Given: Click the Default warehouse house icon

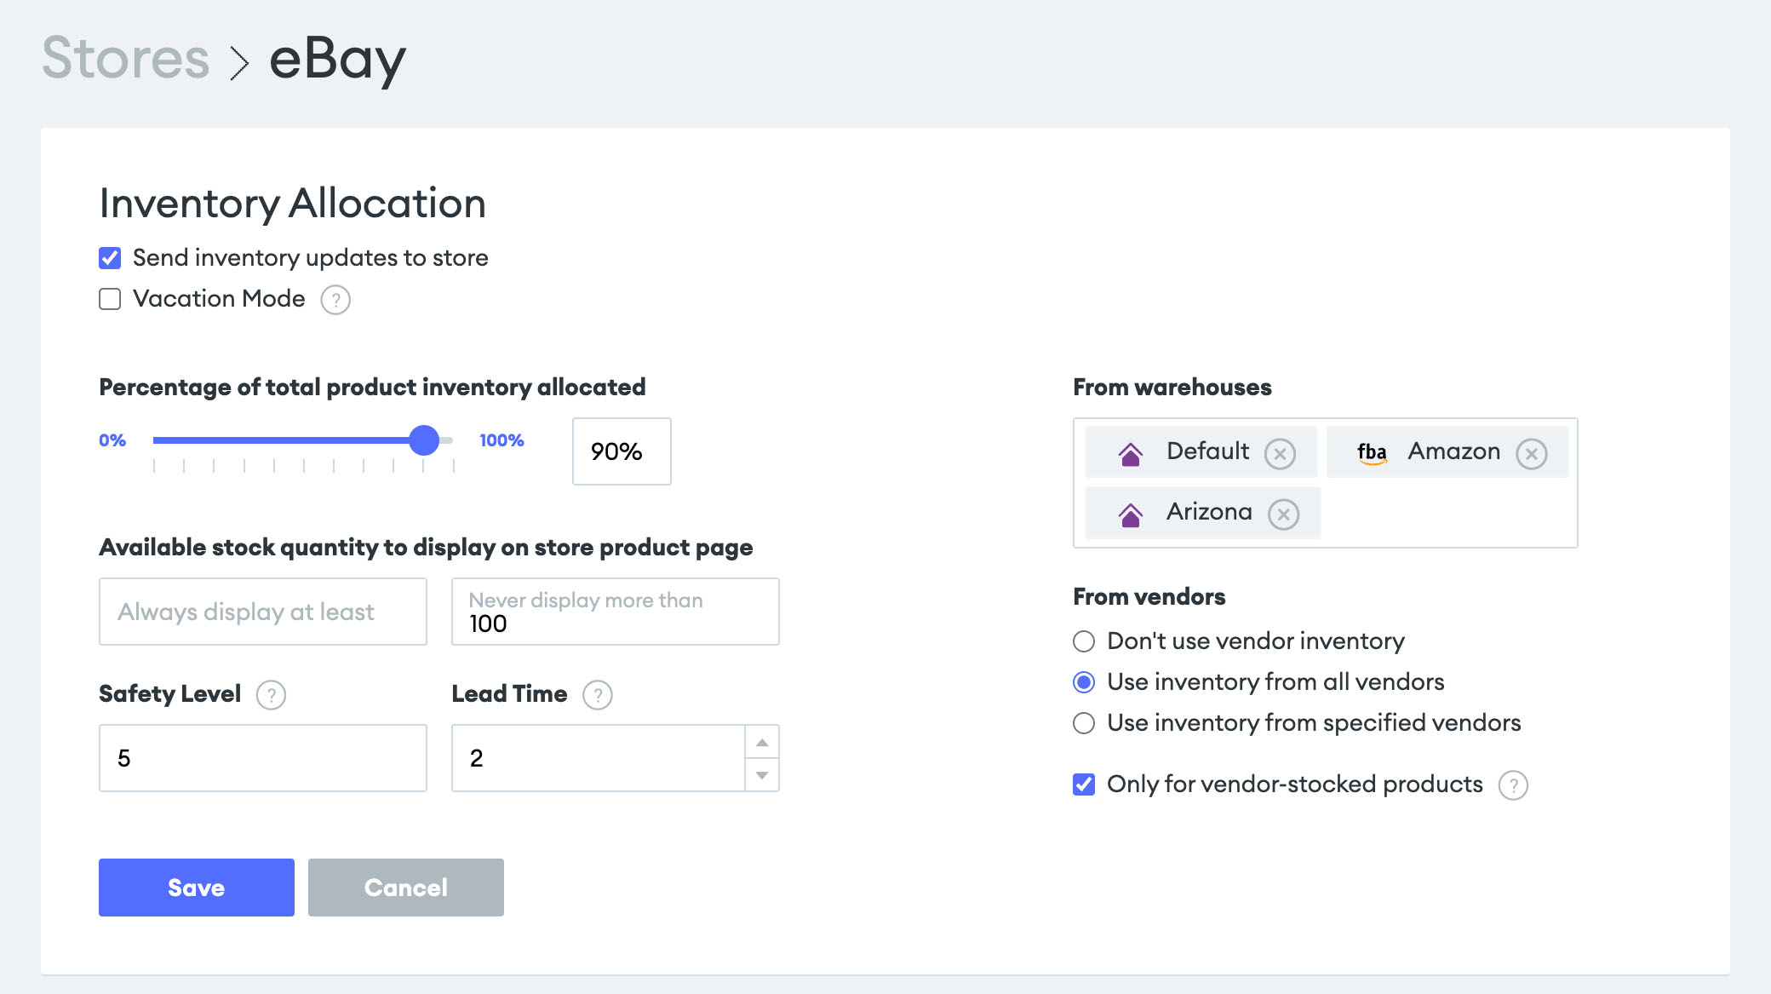Looking at the screenshot, I should click(1130, 452).
